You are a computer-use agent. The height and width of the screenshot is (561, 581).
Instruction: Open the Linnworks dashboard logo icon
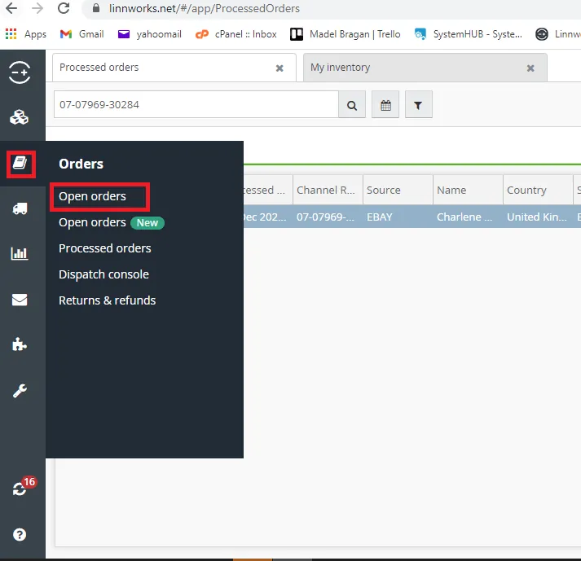[x=20, y=72]
